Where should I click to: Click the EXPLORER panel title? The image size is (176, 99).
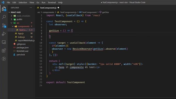[15, 8]
